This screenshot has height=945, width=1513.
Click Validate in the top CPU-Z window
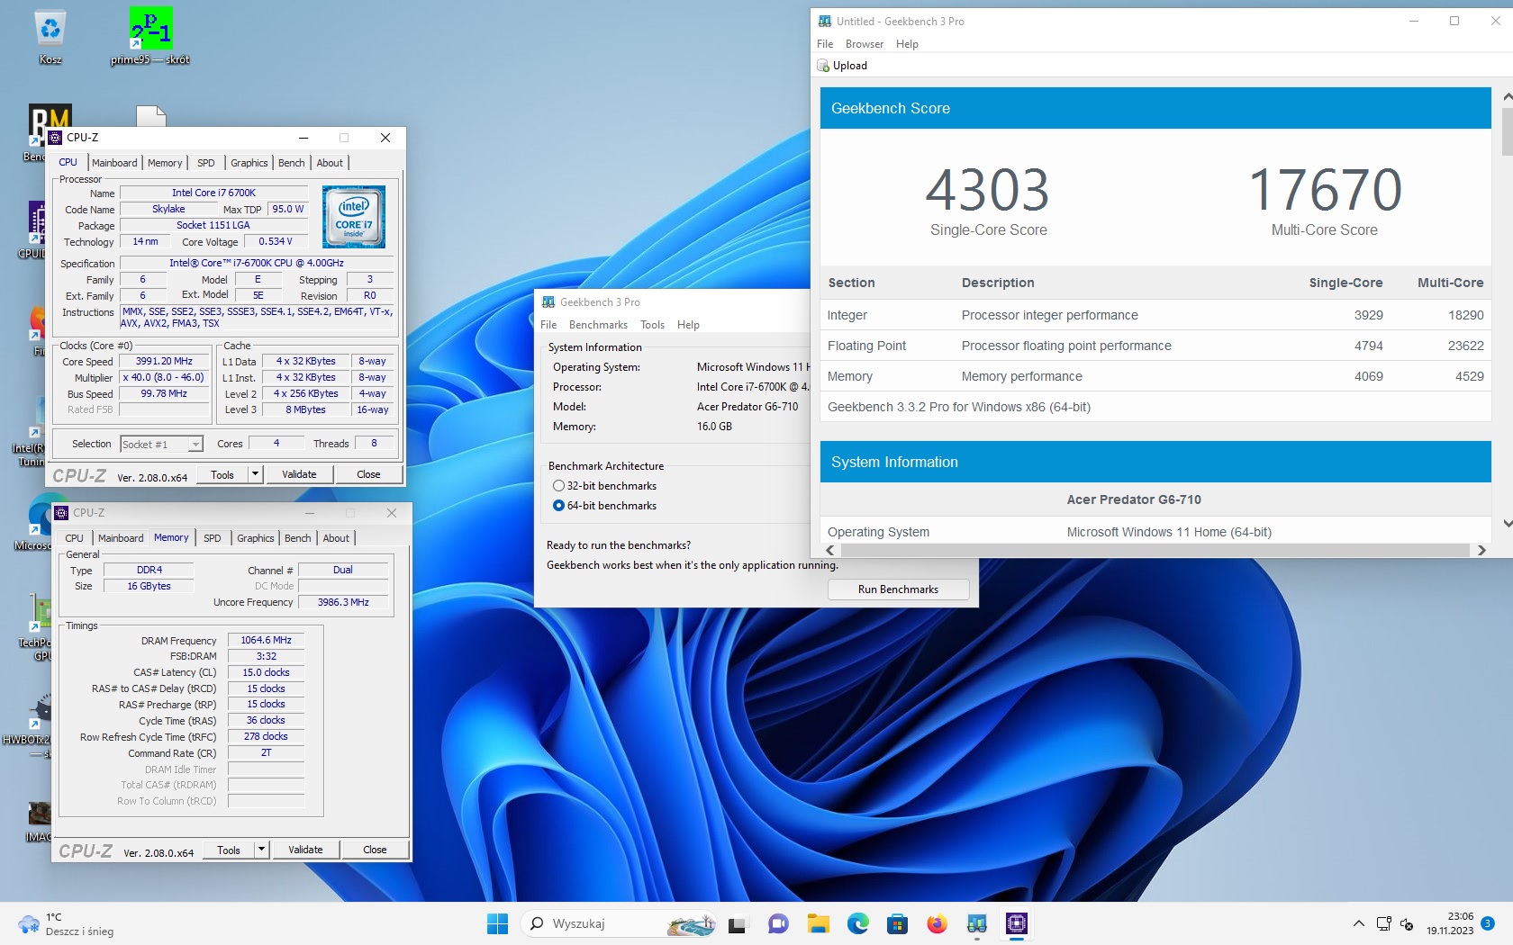[x=299, y=474]
